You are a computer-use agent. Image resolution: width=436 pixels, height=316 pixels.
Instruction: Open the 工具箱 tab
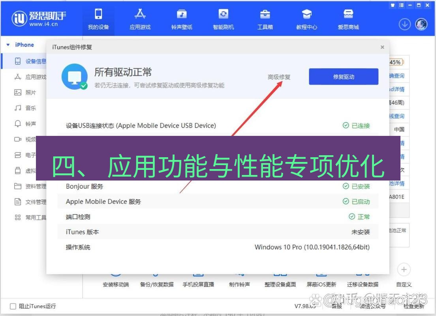tap(265, 19)
